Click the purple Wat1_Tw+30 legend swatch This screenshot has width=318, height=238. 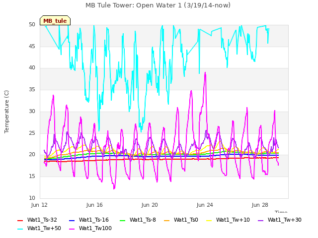pyautogui.click(x=260, y=220)
